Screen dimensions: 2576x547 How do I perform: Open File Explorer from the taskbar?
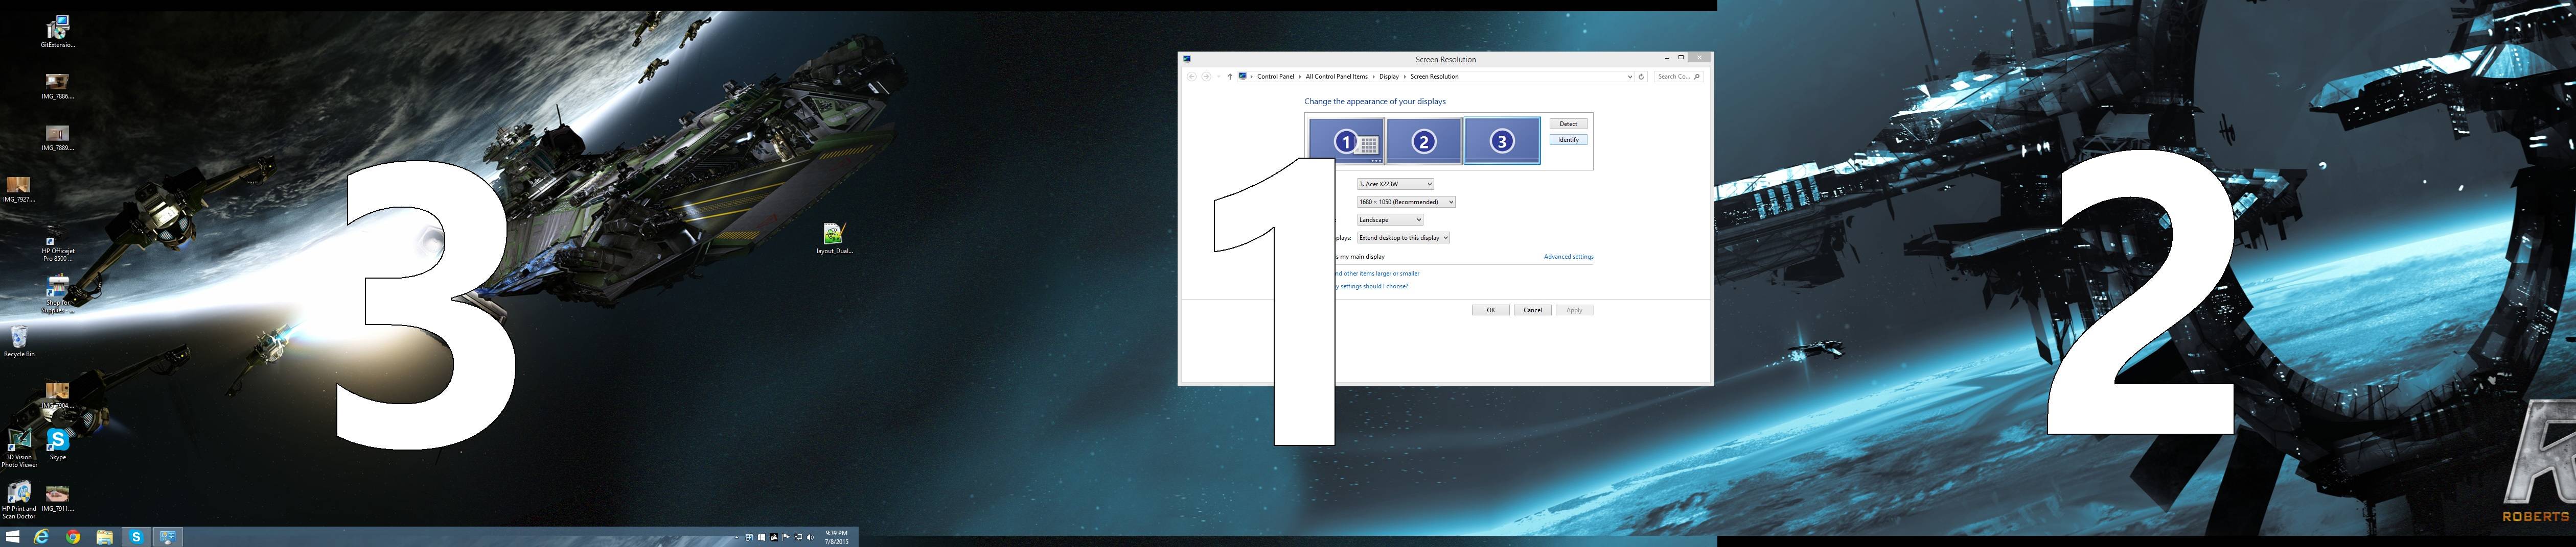click(x=104, y=537)
